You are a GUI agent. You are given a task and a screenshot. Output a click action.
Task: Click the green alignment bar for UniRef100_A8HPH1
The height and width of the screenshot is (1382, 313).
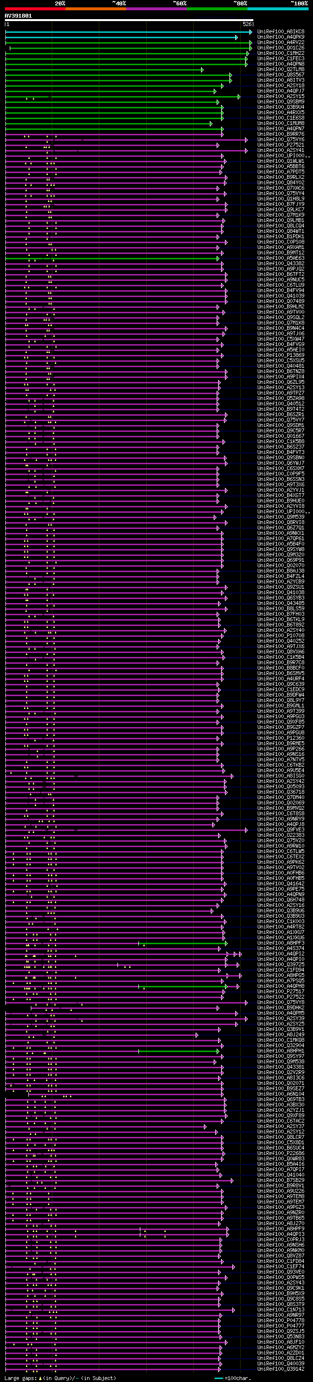click(x=179, y=1052)
